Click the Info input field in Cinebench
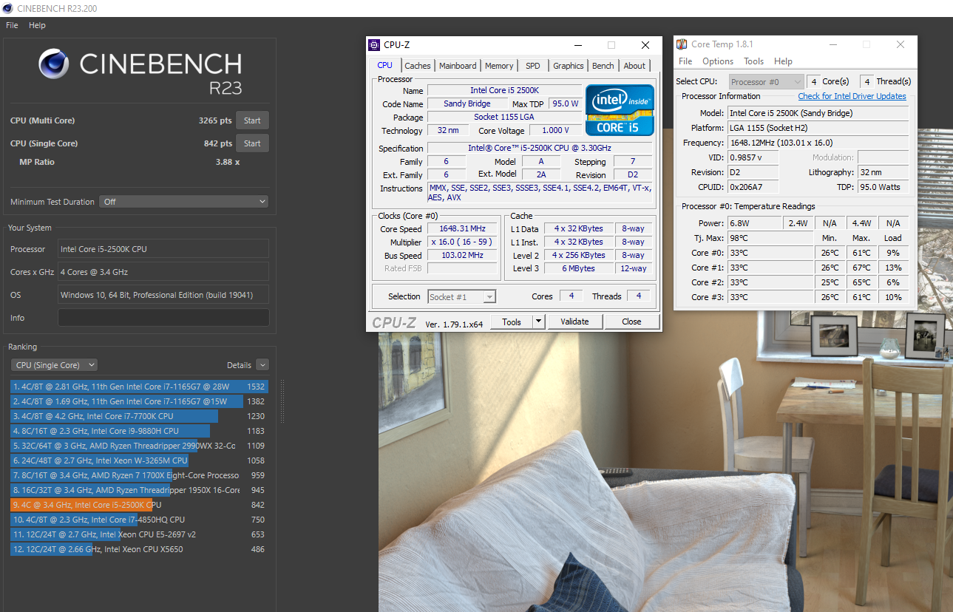 point(163,318)
